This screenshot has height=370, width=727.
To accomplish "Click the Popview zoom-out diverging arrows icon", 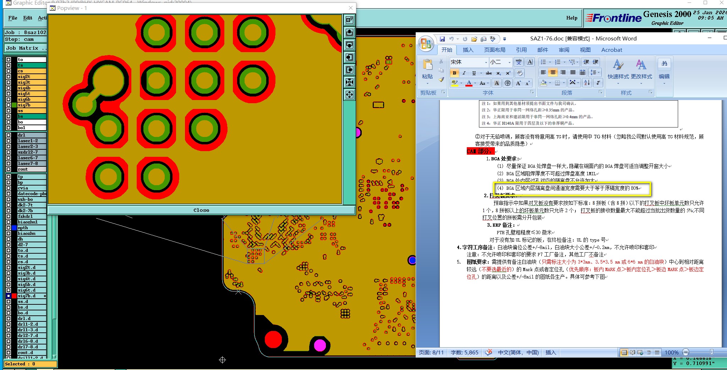I will pyautogui.click(x=350, y=95).
